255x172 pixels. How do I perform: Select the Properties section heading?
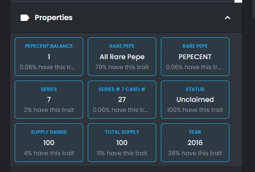click(53, 17)
